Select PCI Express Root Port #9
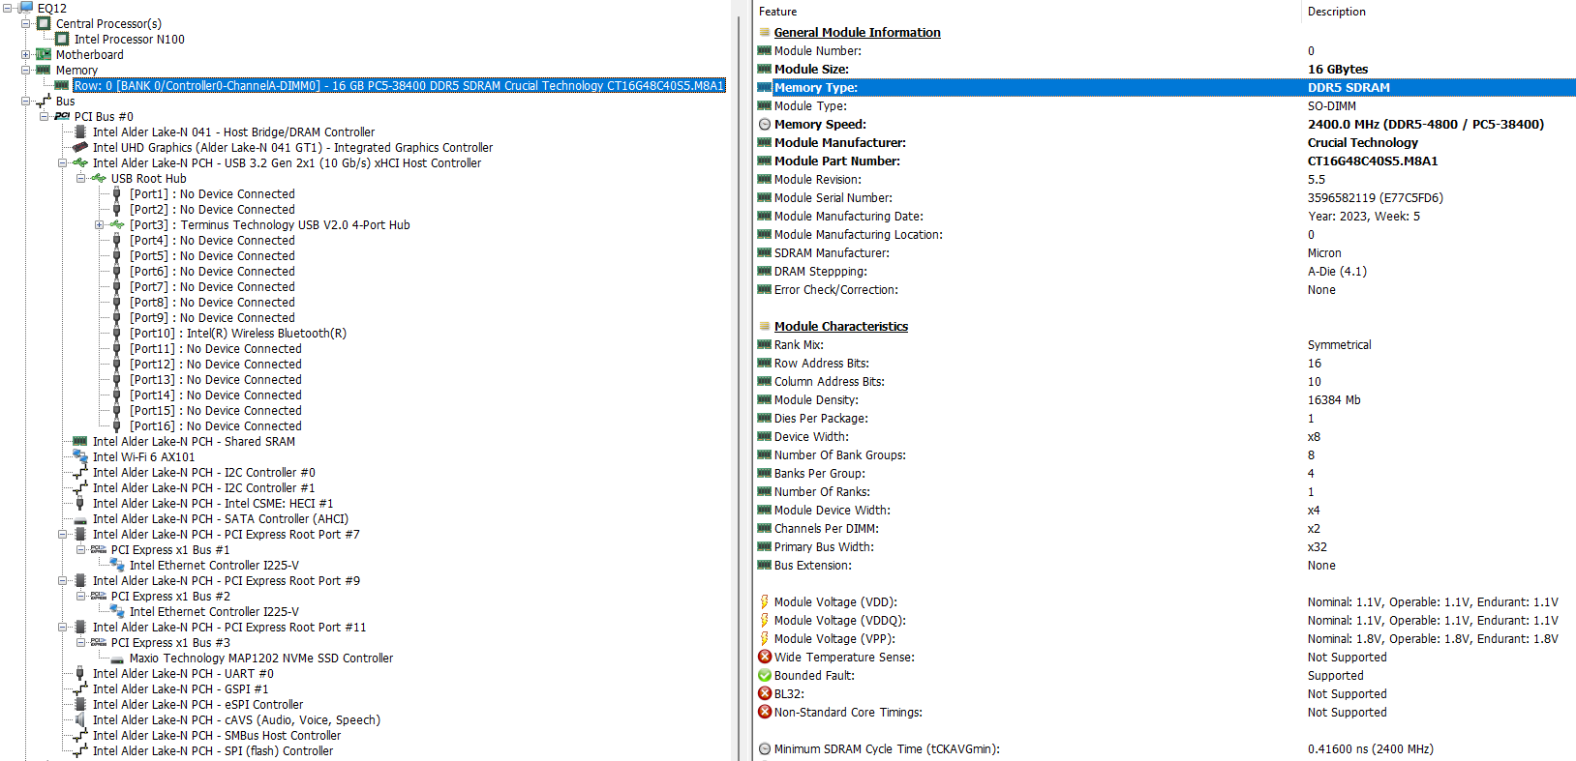The height and width of the screenshot is (761, 1576). pyautogui.click(x=227, y=580)
